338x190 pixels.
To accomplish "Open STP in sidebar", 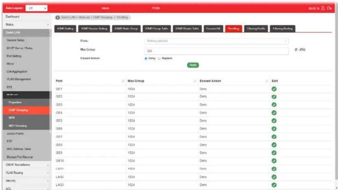I will (x=10, y=141).
